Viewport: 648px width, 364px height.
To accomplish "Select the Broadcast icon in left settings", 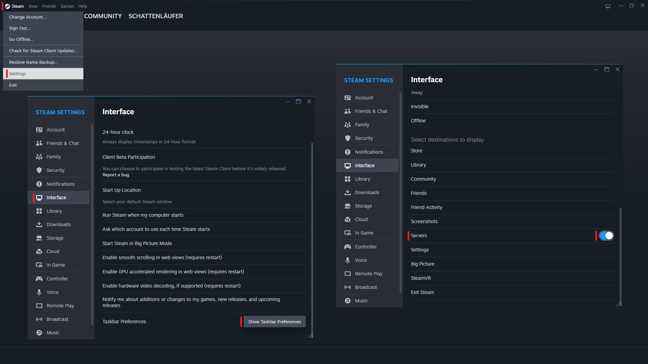I will point(39,319).
